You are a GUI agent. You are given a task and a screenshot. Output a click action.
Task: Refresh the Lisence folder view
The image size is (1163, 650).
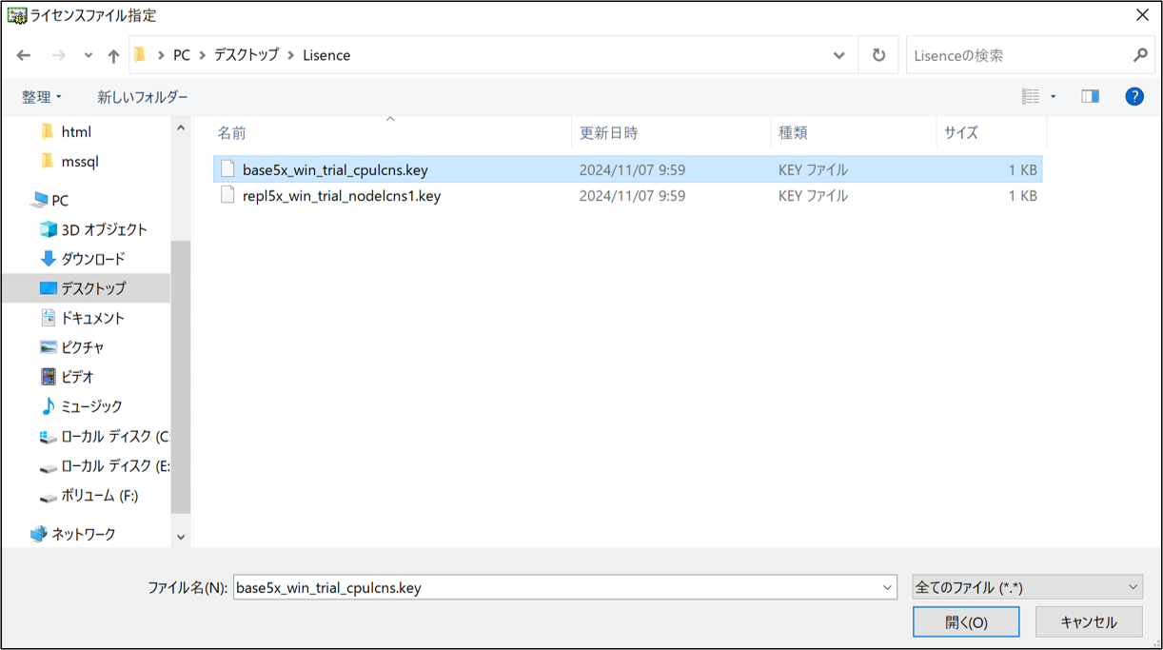pos(878,55)
